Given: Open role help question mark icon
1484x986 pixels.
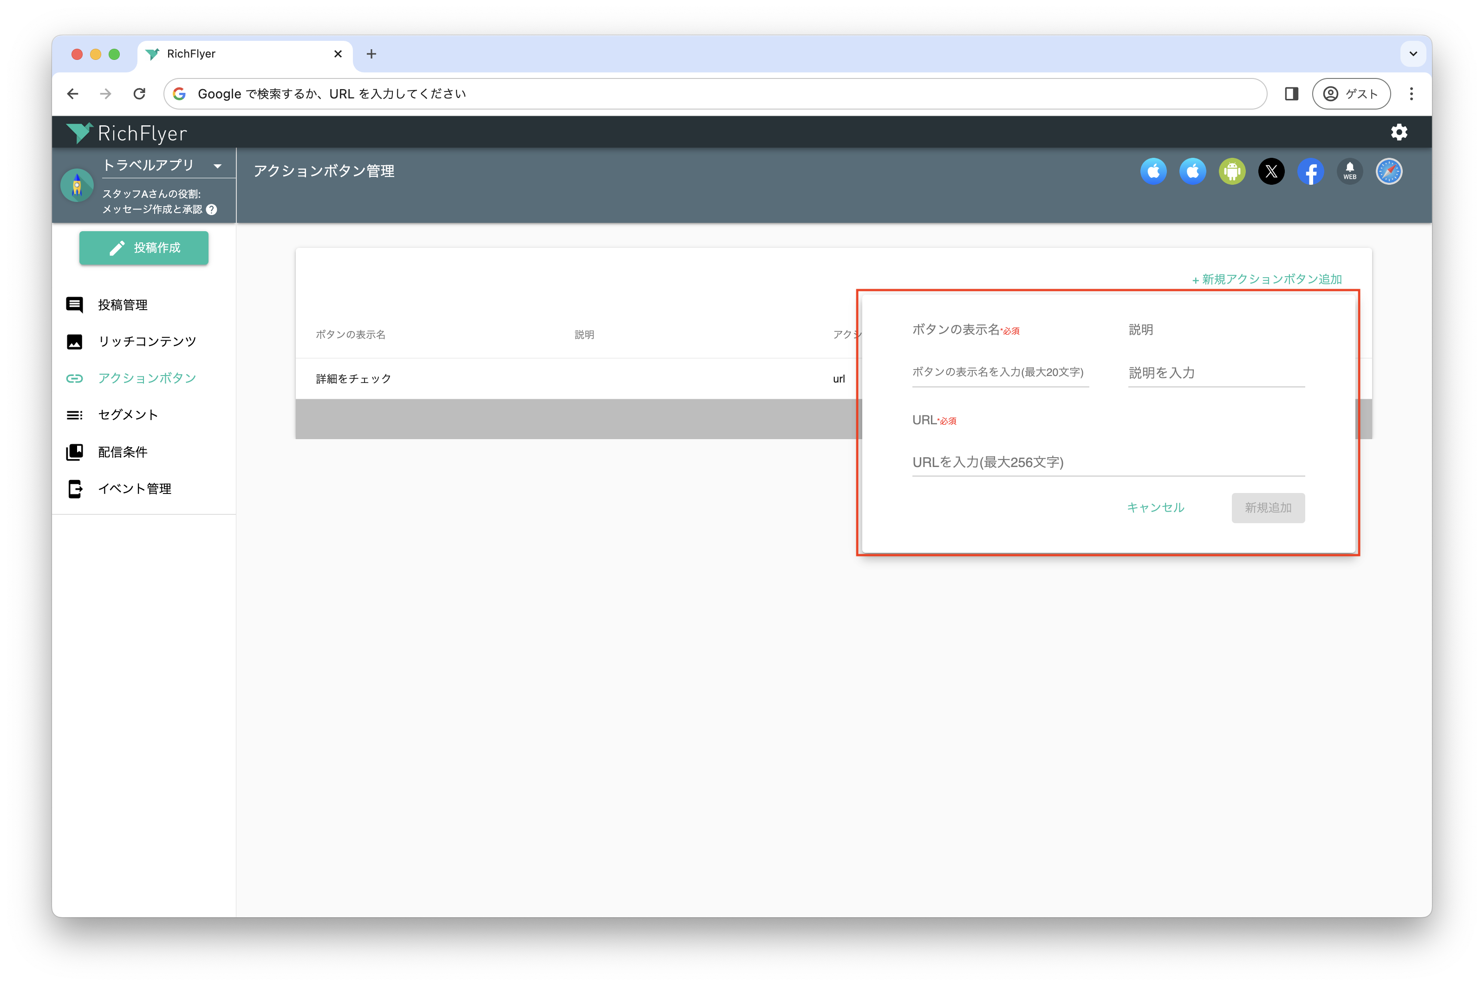Looking at the screenshot, I should point(212,209).
